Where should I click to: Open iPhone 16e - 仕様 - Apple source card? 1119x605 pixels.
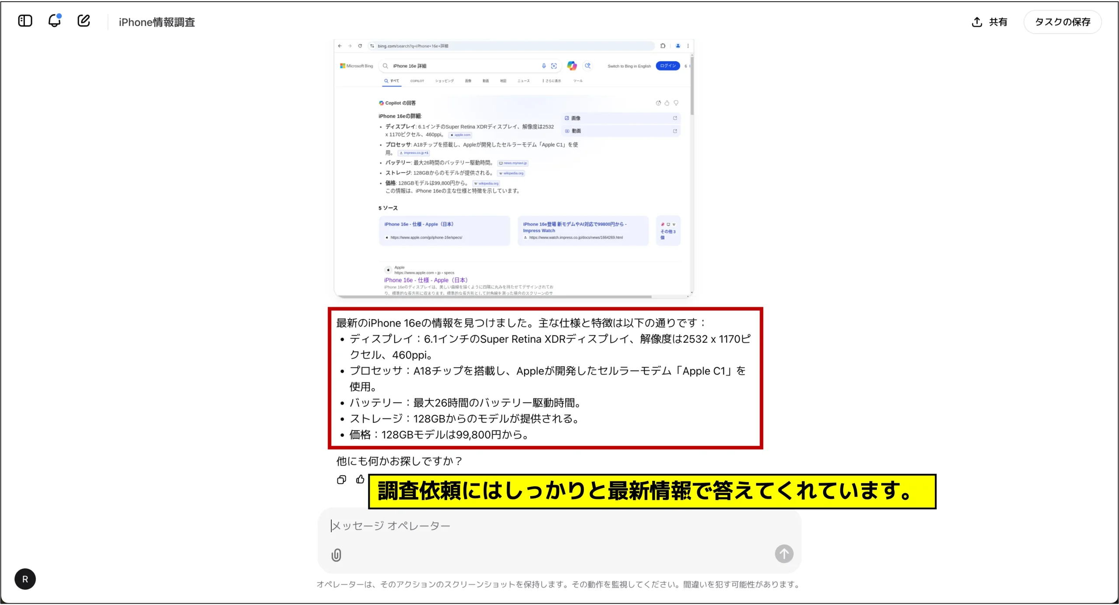(x=445, y=230)
